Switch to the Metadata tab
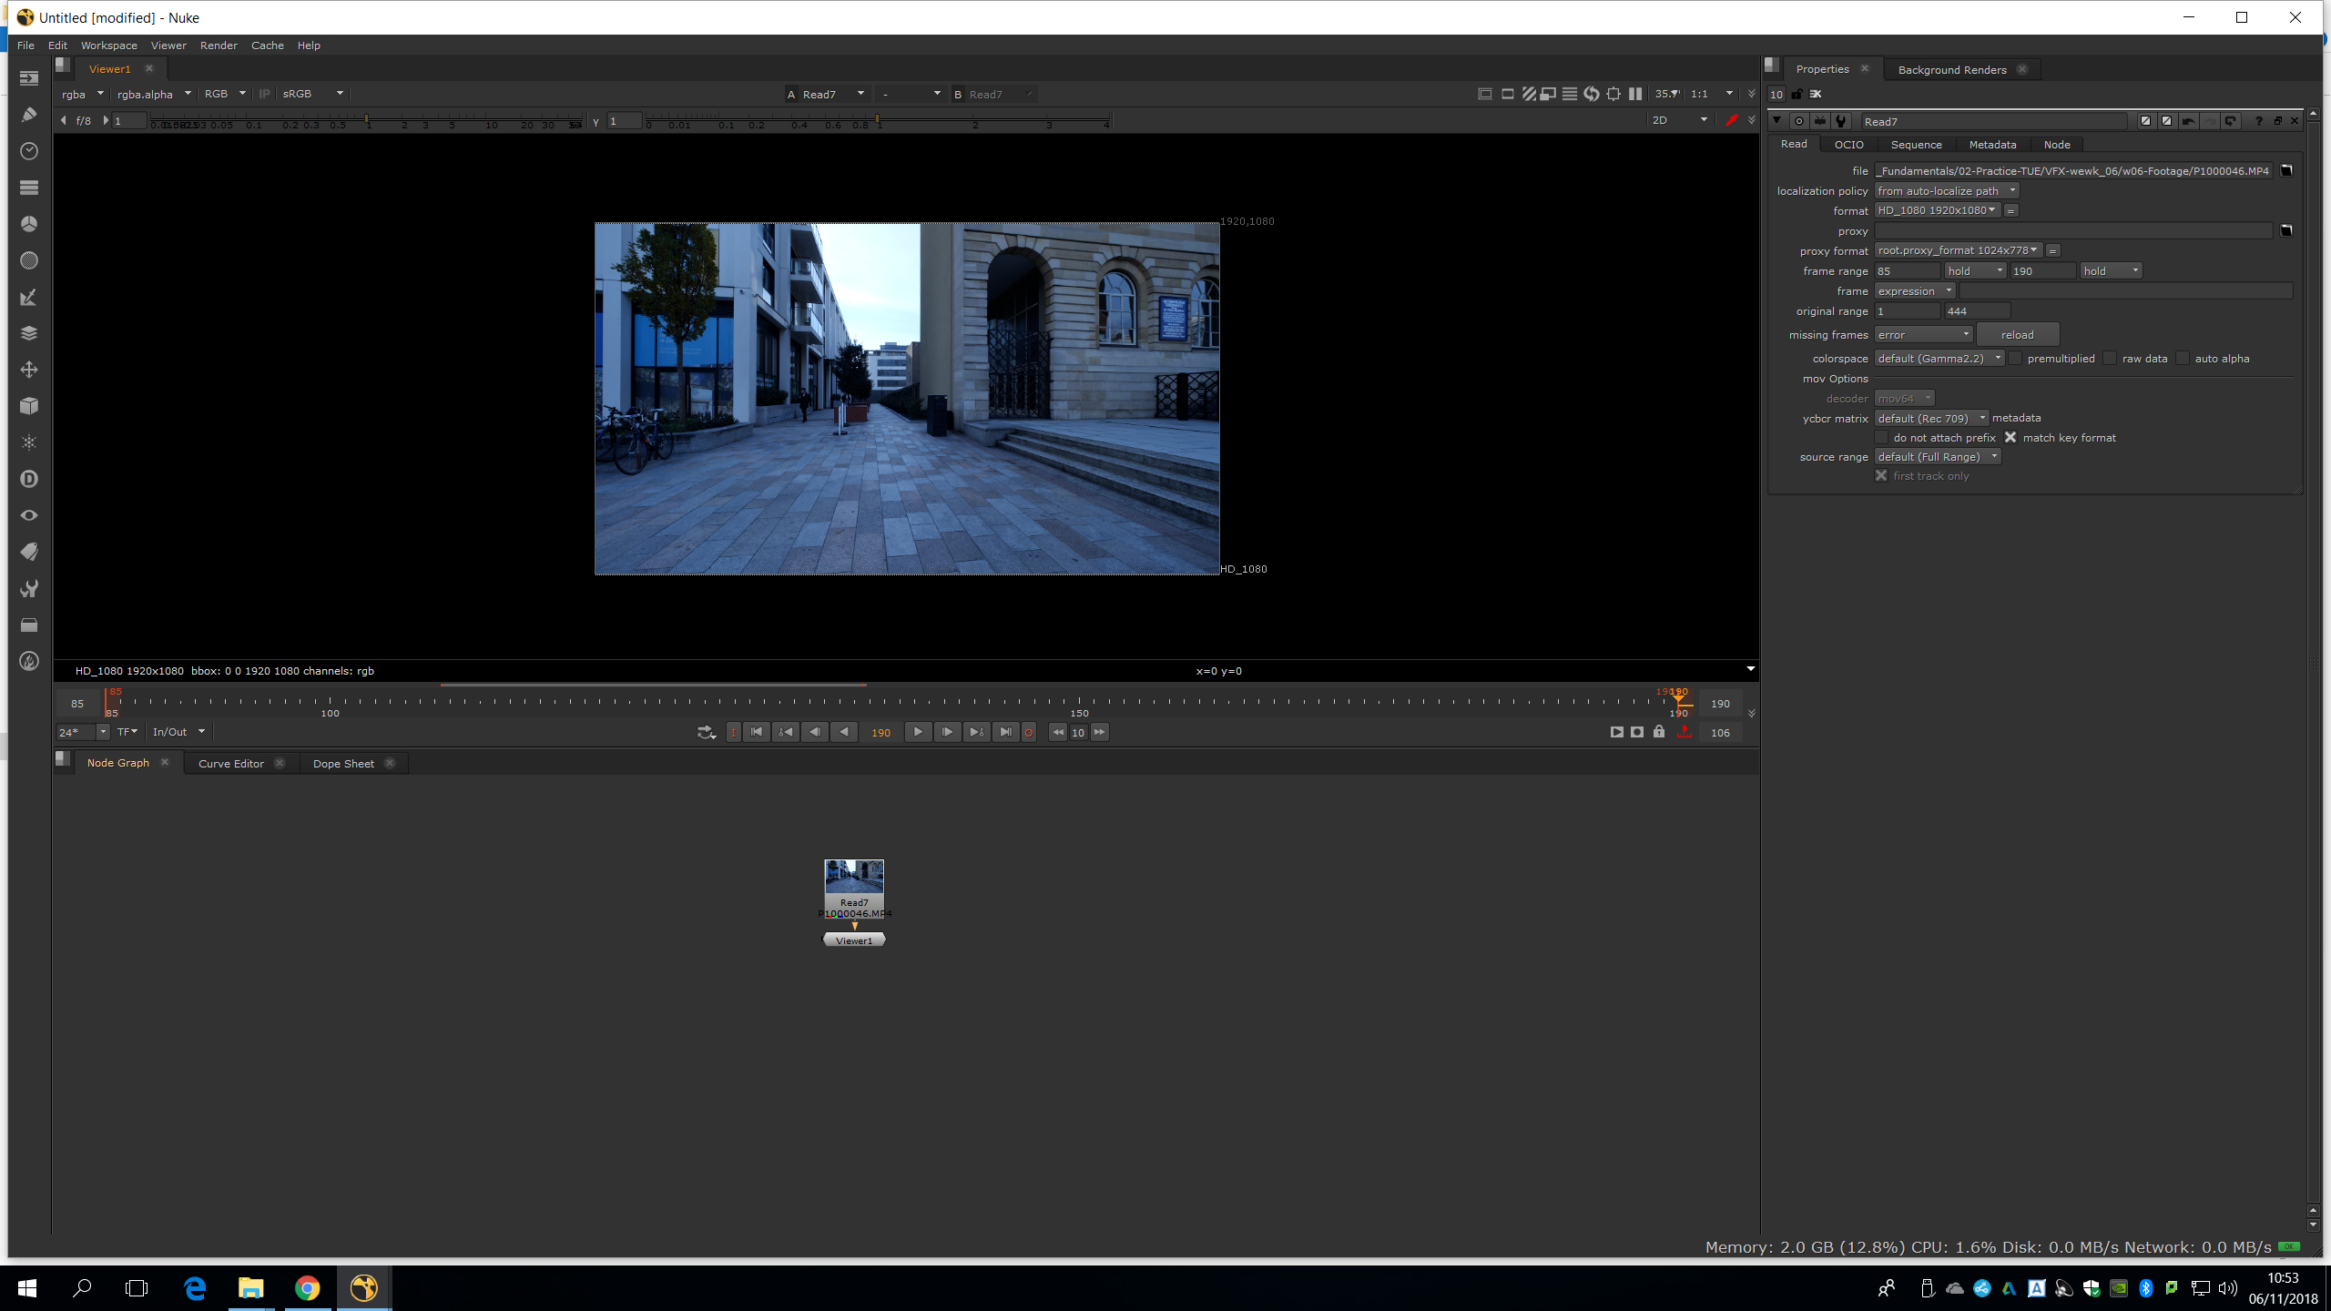The image size is (2331, 1311). 1992,145
